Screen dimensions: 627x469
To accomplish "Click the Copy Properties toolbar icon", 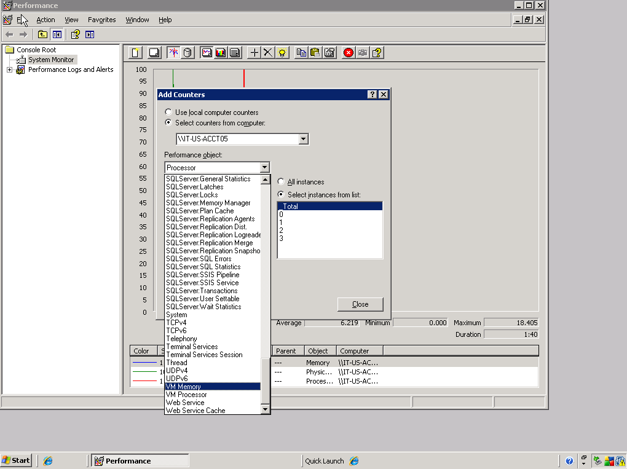I will coord(301,53).
